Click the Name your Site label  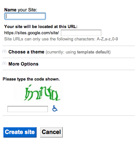[x=21, y=10]
